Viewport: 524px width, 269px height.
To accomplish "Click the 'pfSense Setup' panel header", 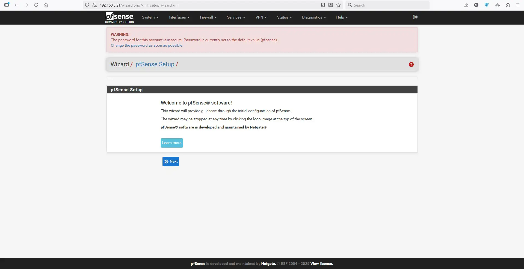I will [262, 89].
